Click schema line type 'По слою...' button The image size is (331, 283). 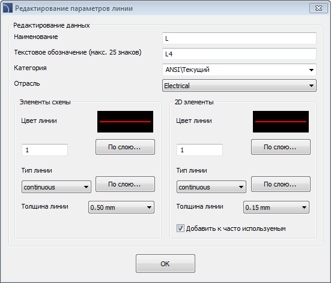pyautogui.click(x=125, y=184)
